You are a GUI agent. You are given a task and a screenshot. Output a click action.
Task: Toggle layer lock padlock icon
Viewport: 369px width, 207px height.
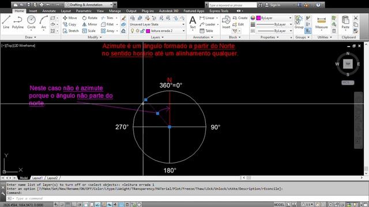(x=142, y=30)
